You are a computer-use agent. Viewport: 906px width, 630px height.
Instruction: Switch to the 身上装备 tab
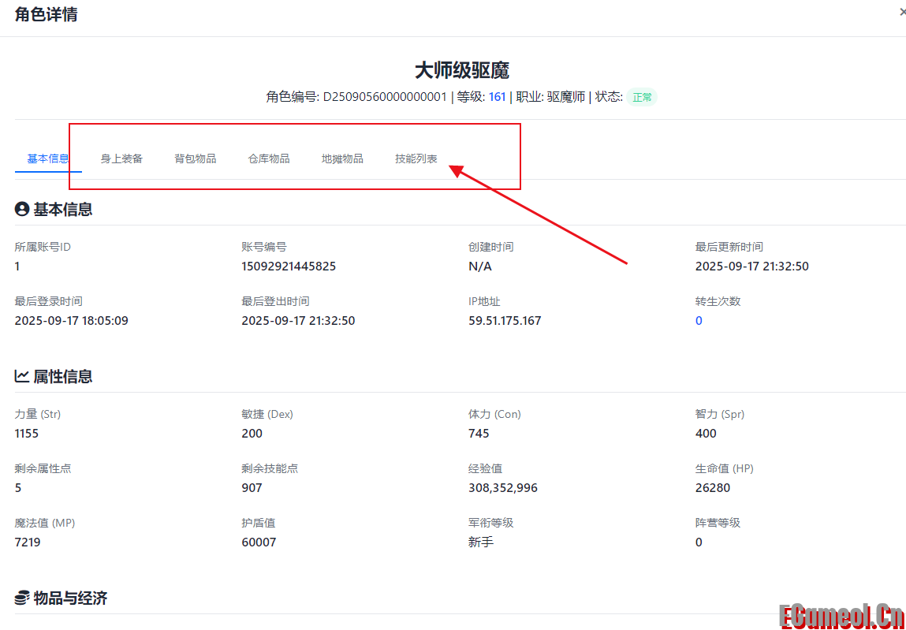[x=121, y=158]
